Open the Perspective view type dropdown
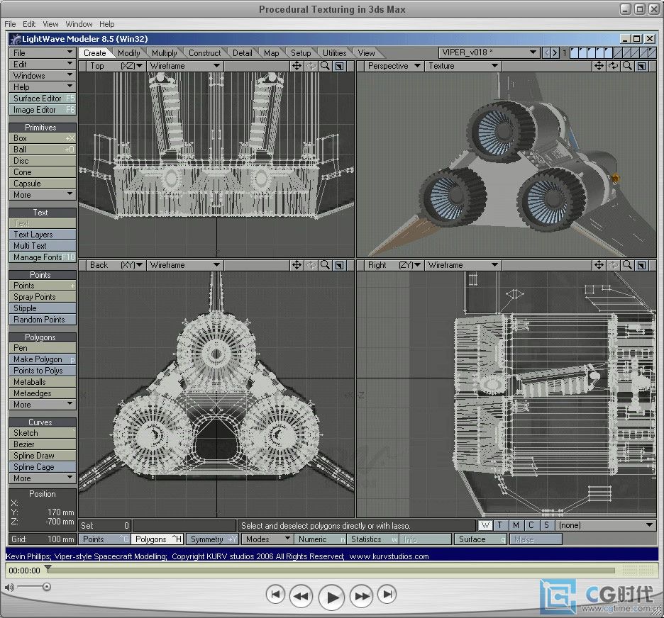 pyautogui.click(x=394, y=66)
